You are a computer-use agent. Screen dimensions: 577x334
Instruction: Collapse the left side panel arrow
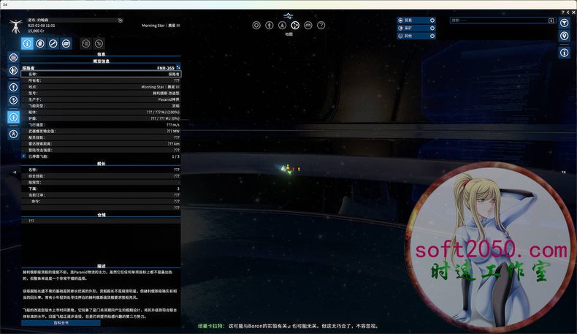(x=15, y=171)
